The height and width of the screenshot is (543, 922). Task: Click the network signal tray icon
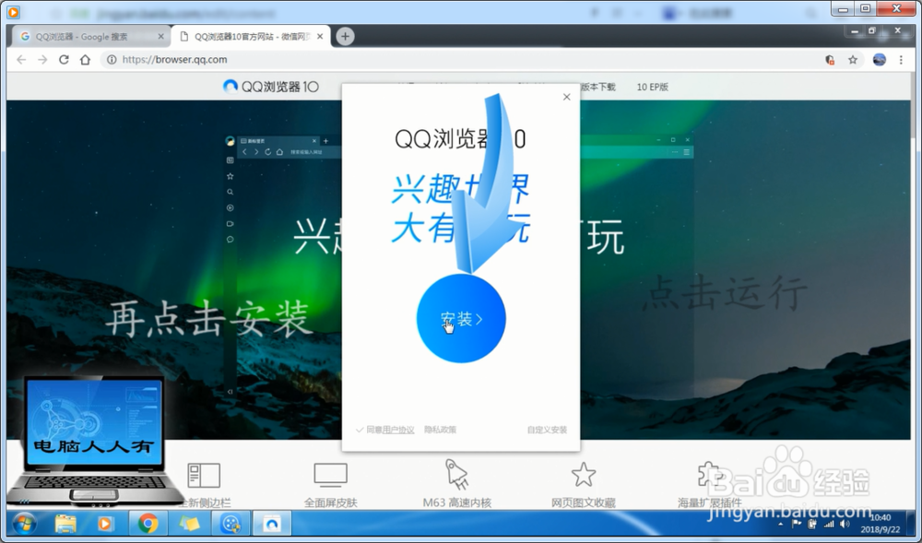coord(829,524)
